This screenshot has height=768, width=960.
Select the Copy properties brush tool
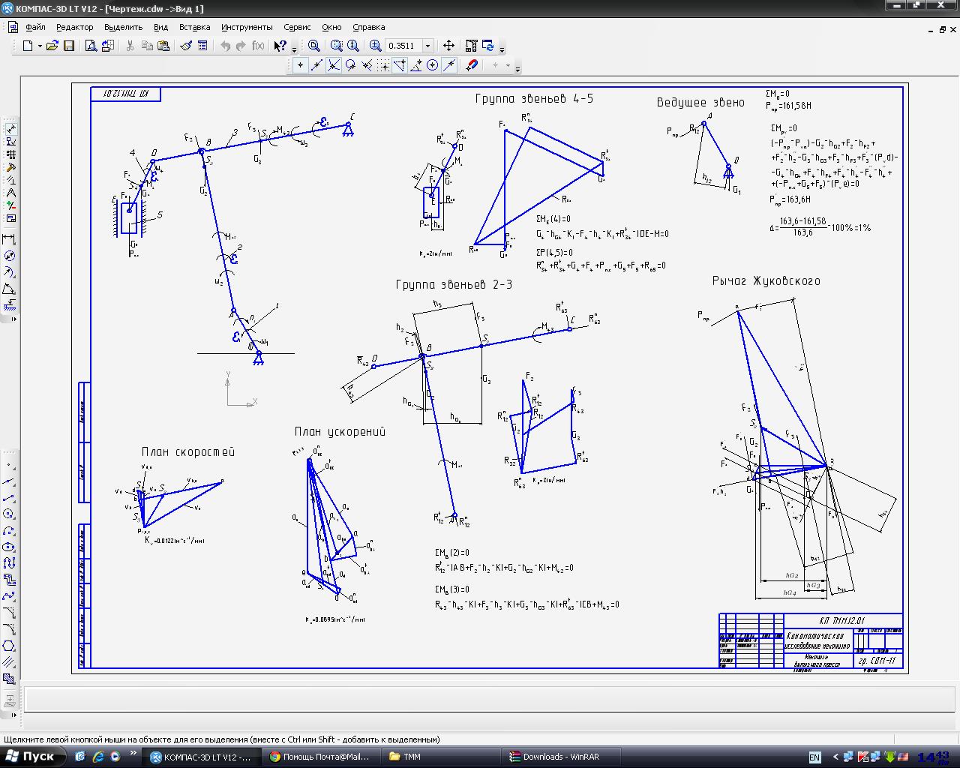[x=186, y=46]
